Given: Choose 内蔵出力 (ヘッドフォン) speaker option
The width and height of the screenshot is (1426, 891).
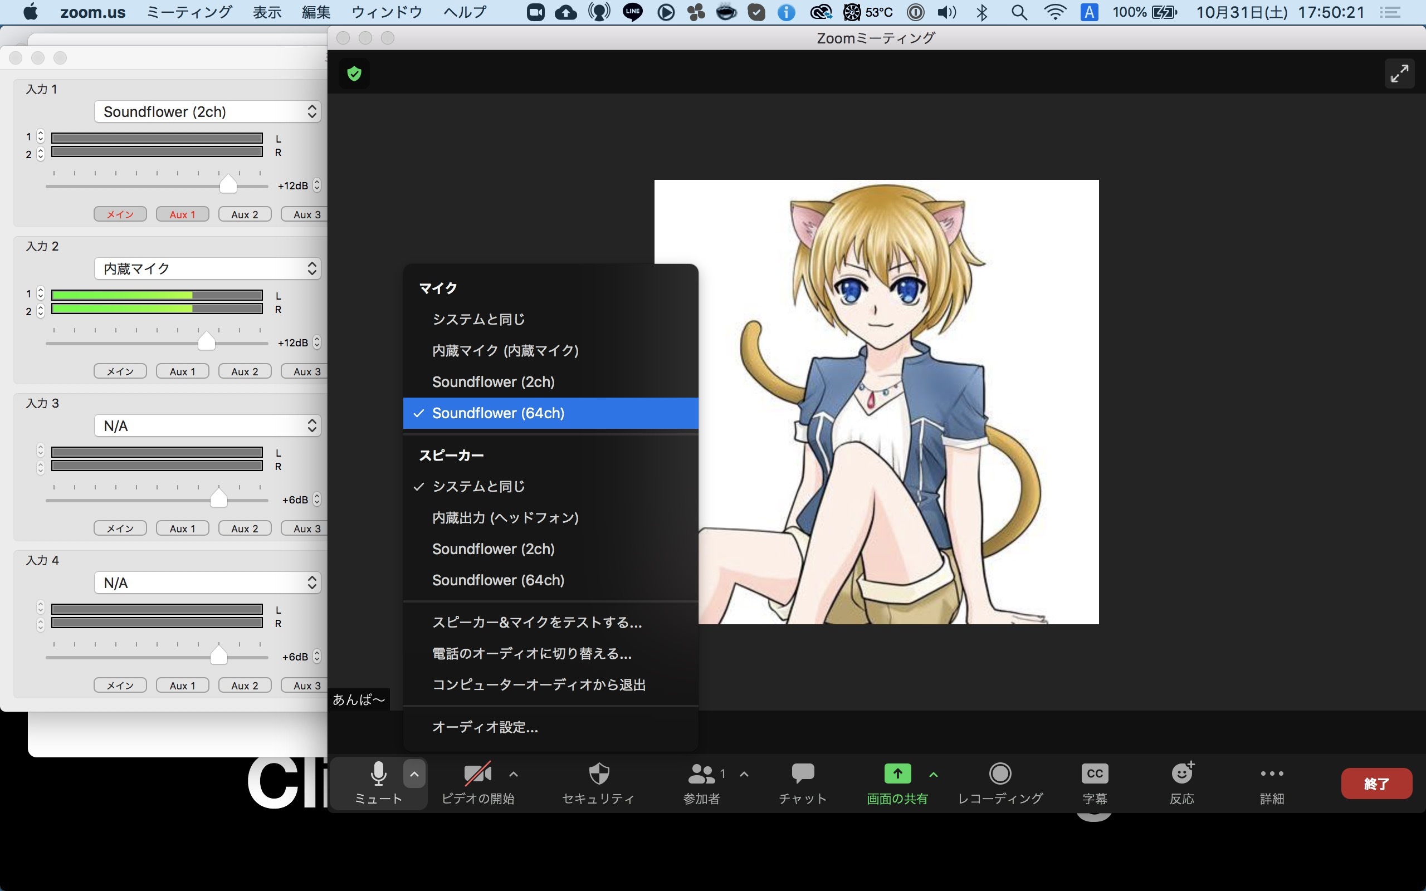Looking at the screenshot, I should (505, 517).
